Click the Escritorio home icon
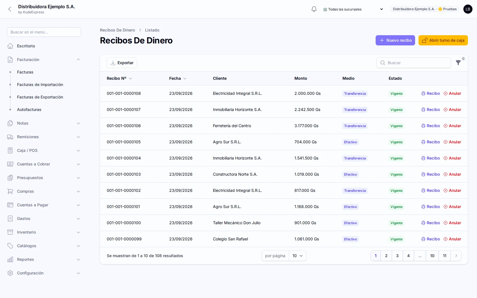 (10, 46)
